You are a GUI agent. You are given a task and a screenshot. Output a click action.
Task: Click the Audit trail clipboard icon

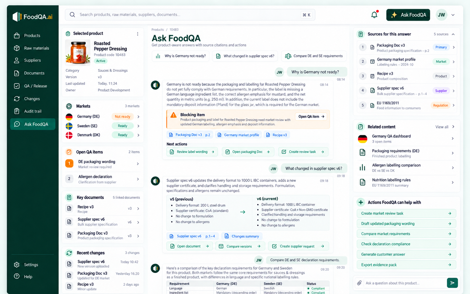tap(17, 111)
